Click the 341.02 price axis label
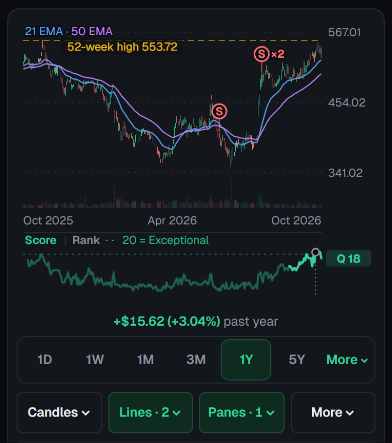The height and width of the screenshot is (443, 392). 345,173
